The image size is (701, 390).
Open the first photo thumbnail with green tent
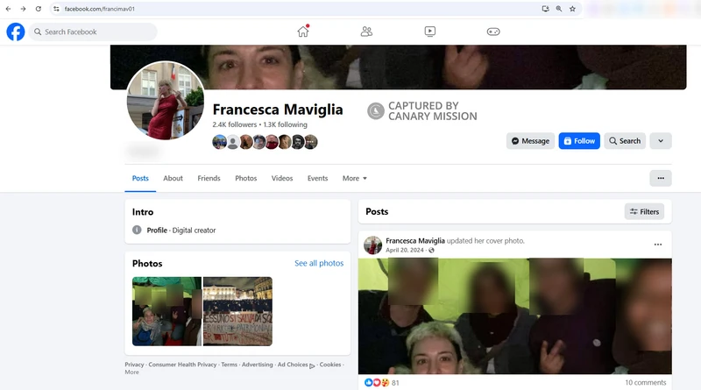[166, 311]
